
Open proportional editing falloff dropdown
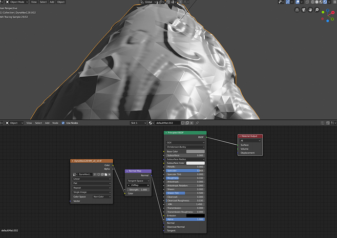pyautogui.click(x=186, y=2)
